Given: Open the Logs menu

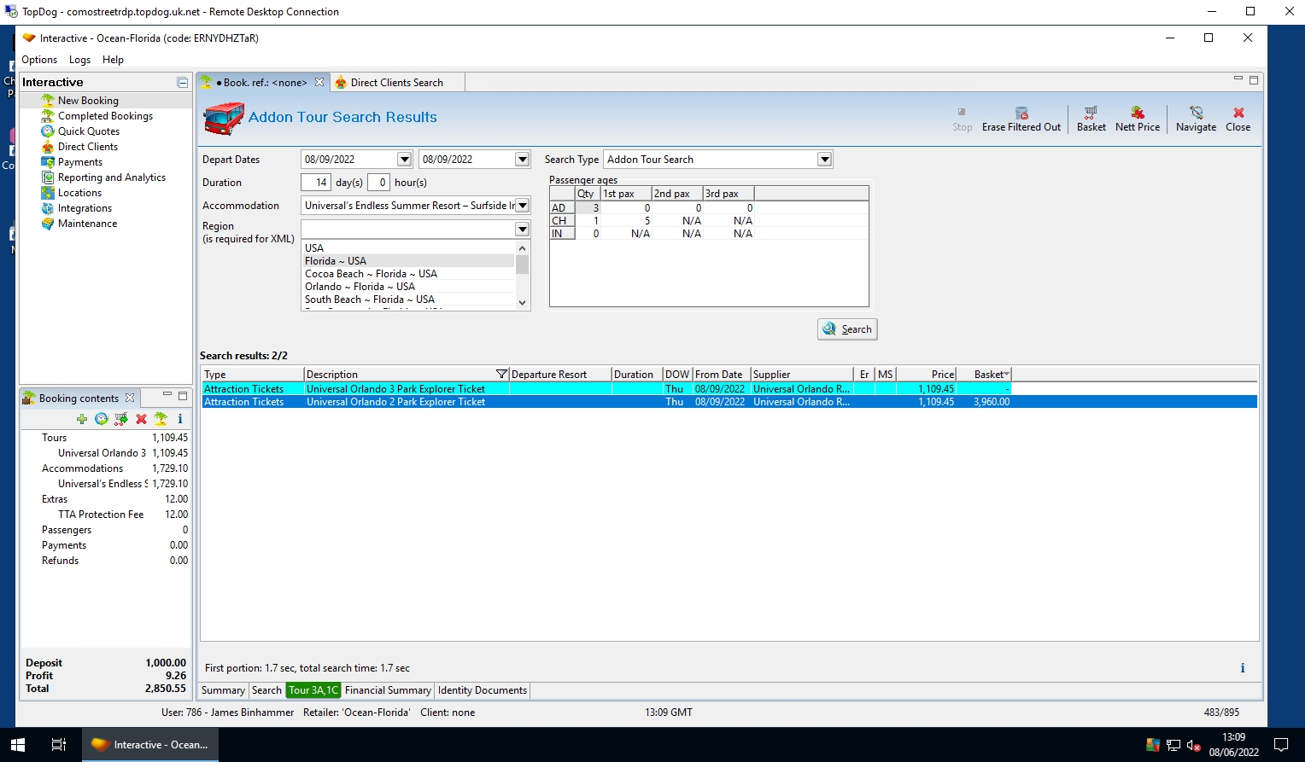Looking at the screenshot, I should pyautogui.click(x=79, y=60).
